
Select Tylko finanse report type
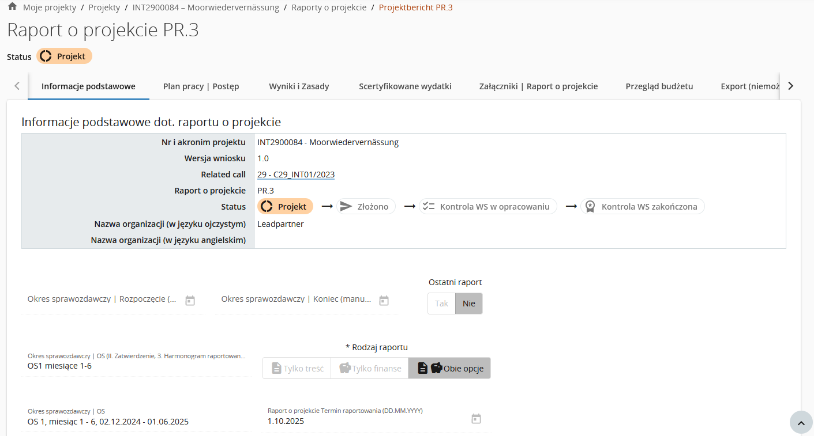point(370,368)
